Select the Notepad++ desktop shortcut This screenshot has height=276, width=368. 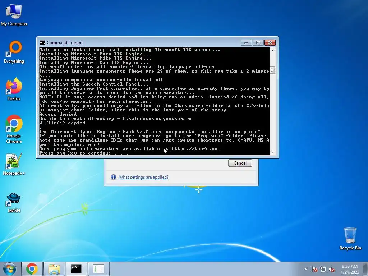14,164
